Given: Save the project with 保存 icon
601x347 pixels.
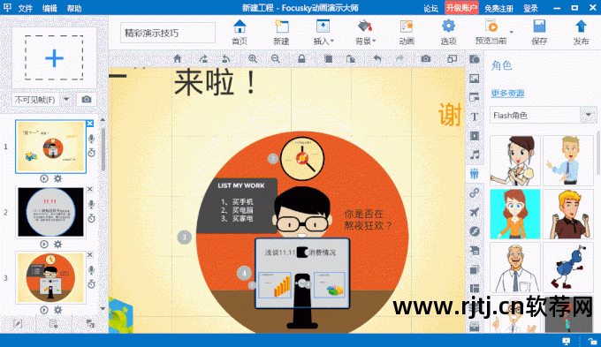Looking at the screenshot, I should 539,32.
